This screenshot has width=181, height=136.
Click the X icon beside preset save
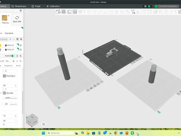(x=17, y=61)
